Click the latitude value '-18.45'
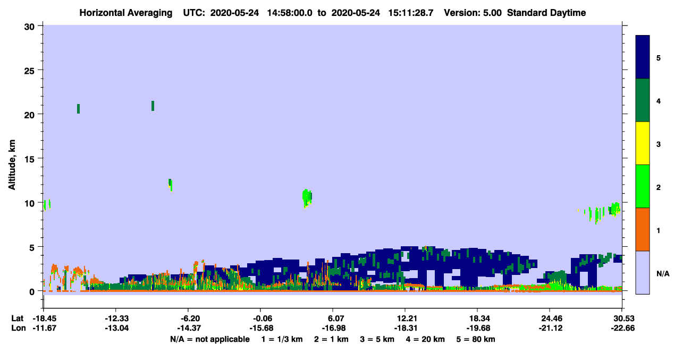 coord(43,318)
